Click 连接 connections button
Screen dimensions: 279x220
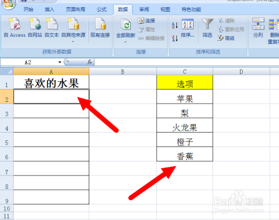coord(147,21)
